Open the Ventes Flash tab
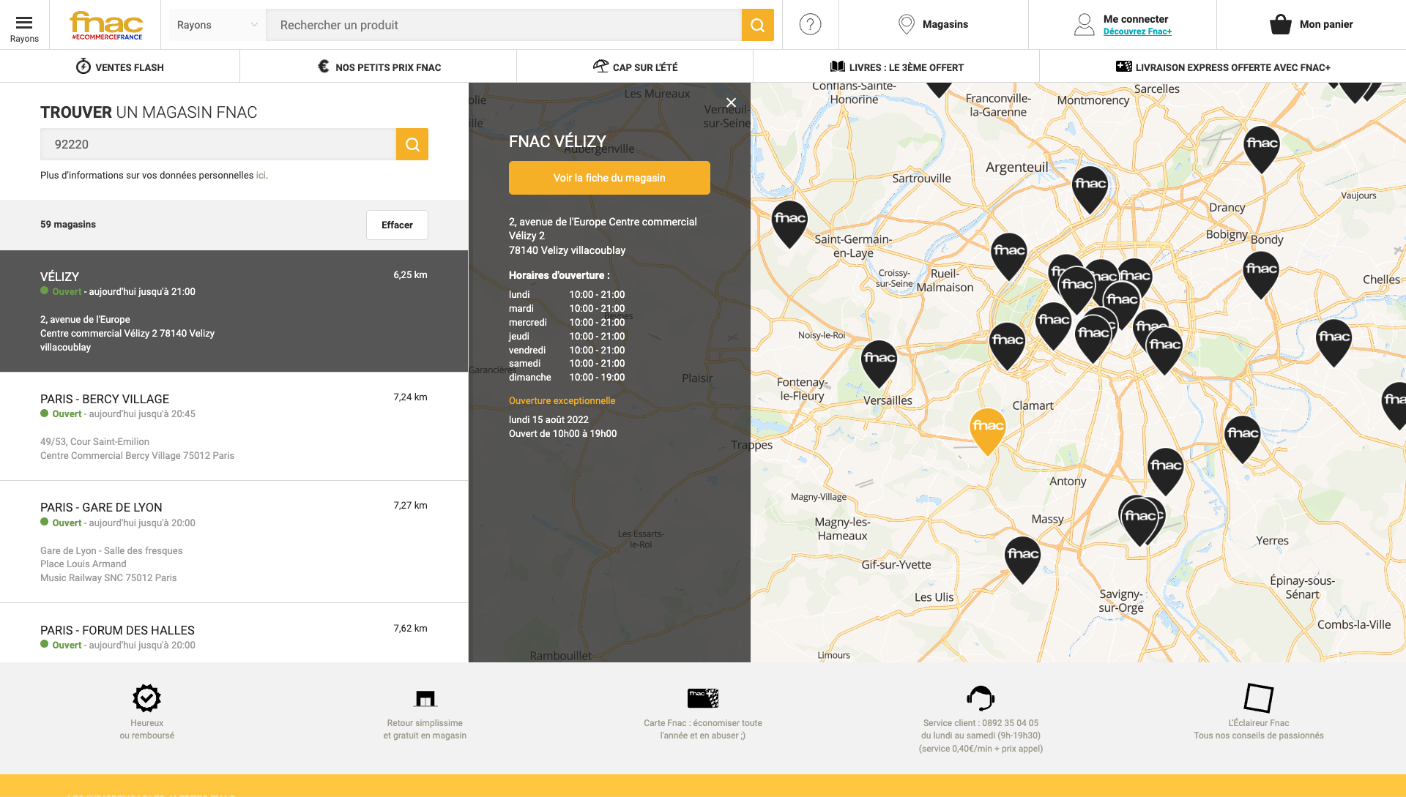Image resolution: width=1406 pixels, height=797 pixels. coord(120,67)
